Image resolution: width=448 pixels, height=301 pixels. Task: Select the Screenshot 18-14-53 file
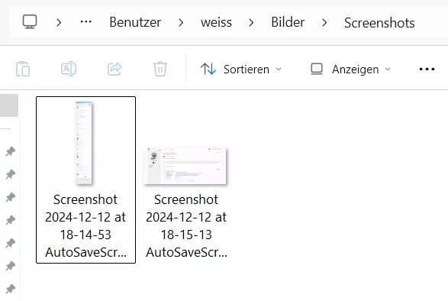click(x=85, y=180)
